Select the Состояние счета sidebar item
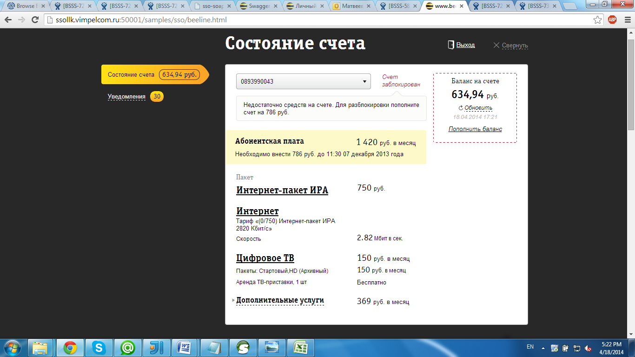Viewport: 635px width, 357px height. [155, 74]
